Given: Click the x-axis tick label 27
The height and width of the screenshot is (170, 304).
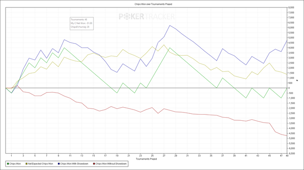Looking at the screenshot, I should click(164, 156).
